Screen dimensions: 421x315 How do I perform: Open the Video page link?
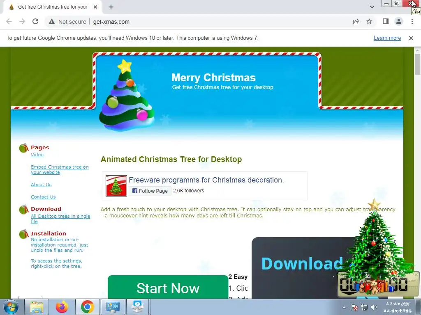coord(37,155)
